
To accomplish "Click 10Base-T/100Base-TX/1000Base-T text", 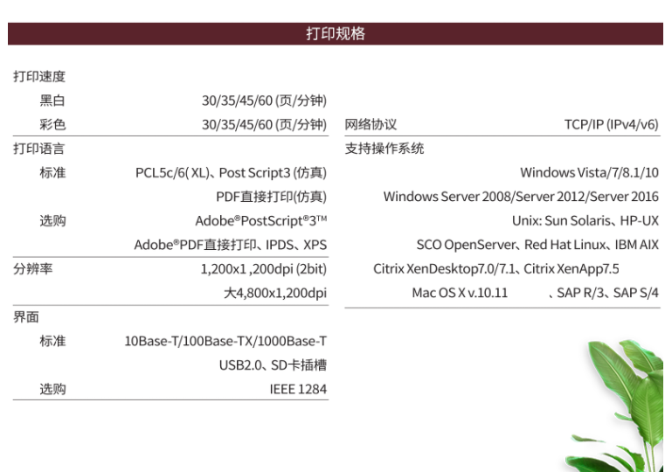I will coord(225,341).
